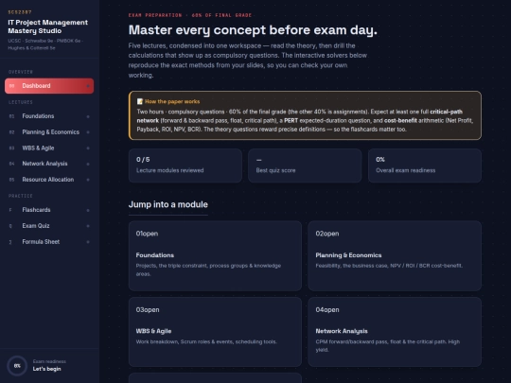
Task: Open the 03 WBS & Agile card
Action: coord(215,332)
